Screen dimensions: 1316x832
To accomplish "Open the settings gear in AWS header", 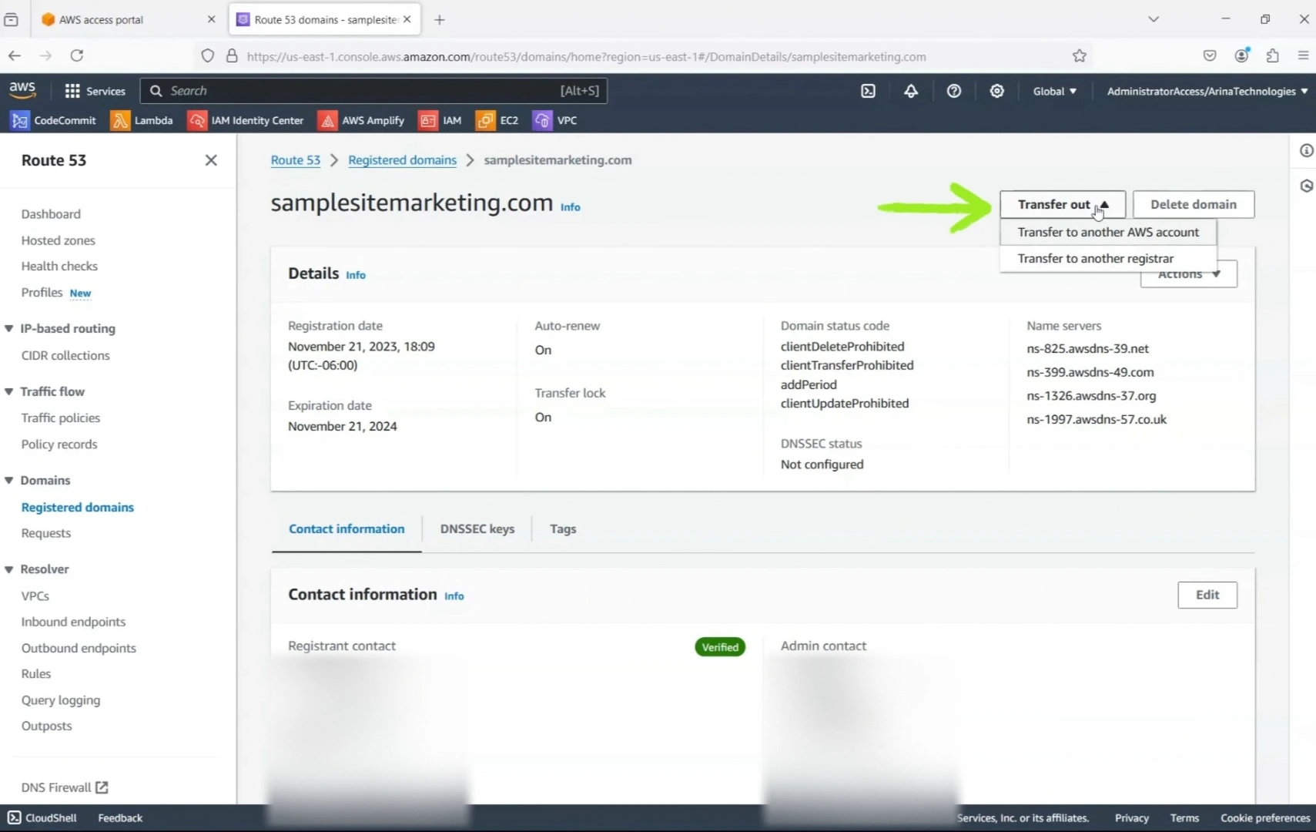I will (997, 91).
